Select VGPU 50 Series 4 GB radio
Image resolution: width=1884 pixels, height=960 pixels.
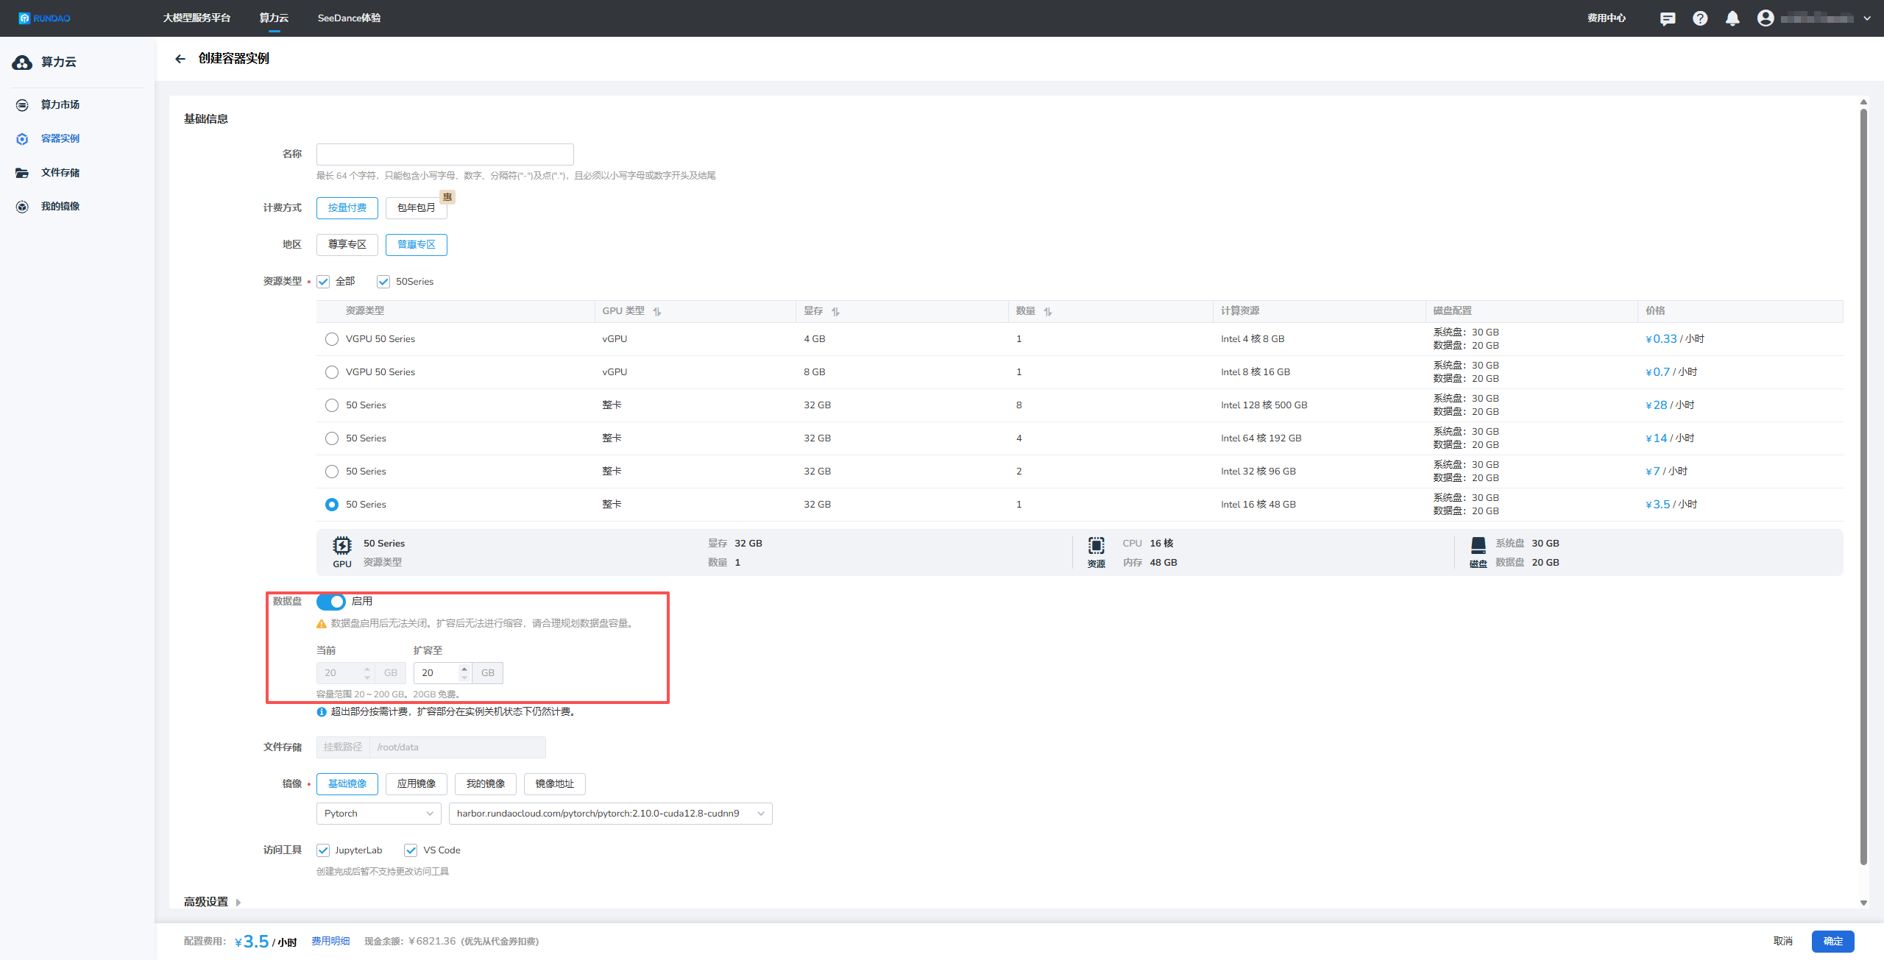332,339
